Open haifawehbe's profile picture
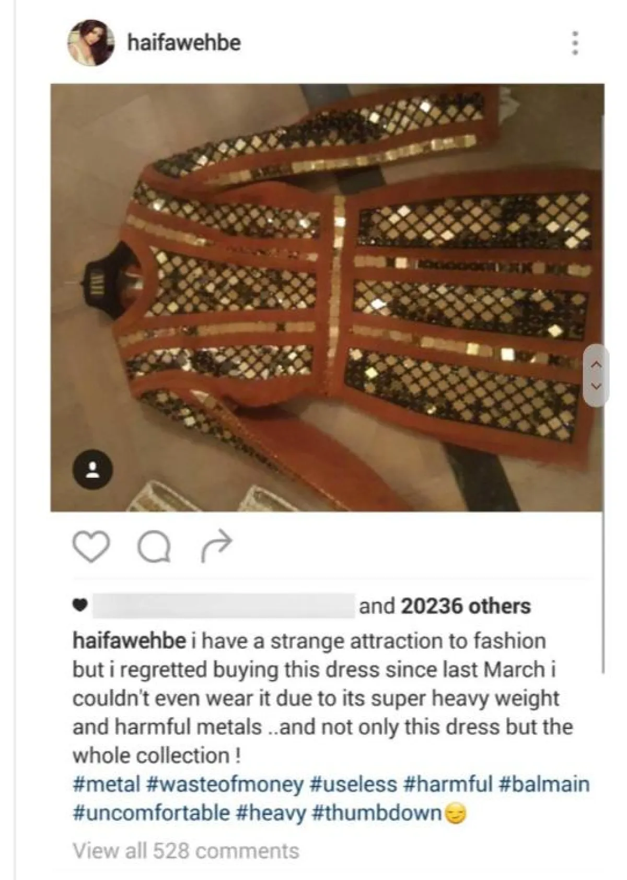This screenshot has width=627, height=880. [x=91, y=43]
